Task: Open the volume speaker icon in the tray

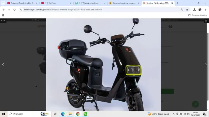Action: (188, 114)
